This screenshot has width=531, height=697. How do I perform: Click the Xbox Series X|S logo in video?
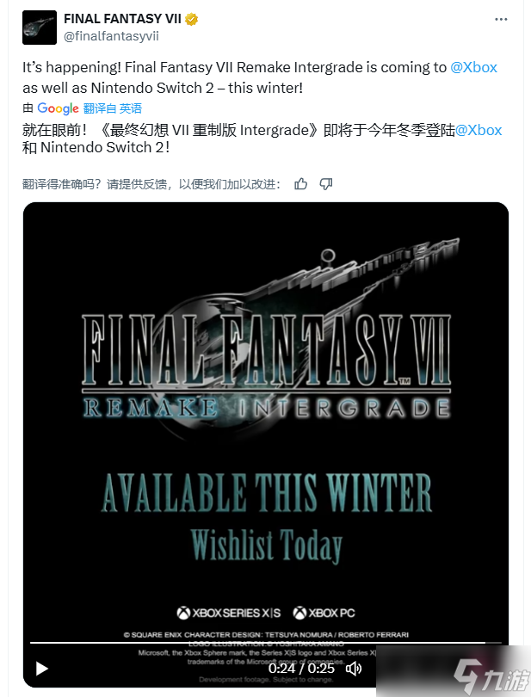tap(229, 614)
